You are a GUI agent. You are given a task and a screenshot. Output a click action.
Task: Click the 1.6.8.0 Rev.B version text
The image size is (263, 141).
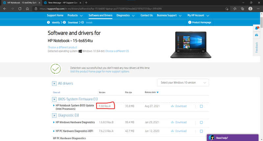pyautogui.click(x=106, y=122)
